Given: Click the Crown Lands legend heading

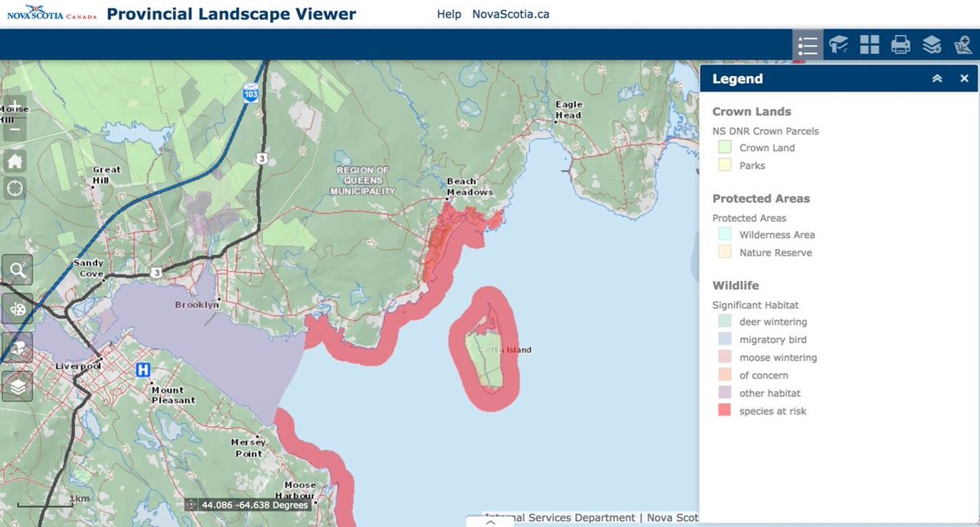Looking at the screenshot, I should tap(751, 112).
